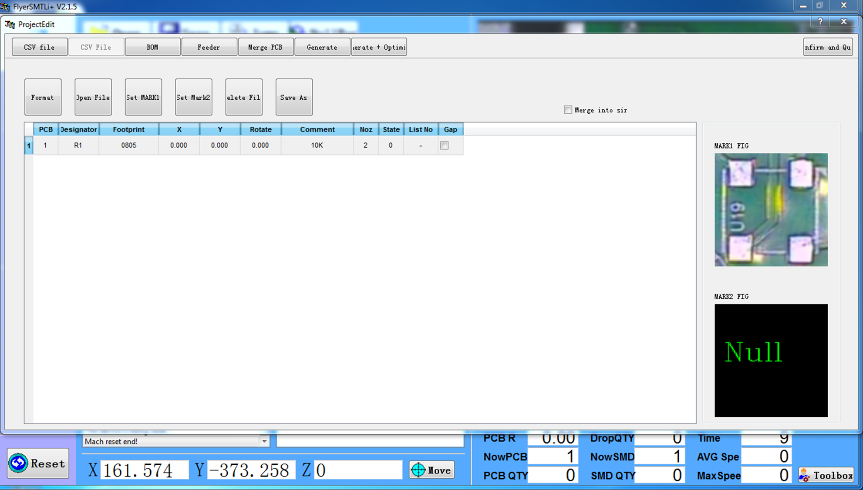Open the Toolbox button
This screenshot has width=863, height=490.
(826, 475)
